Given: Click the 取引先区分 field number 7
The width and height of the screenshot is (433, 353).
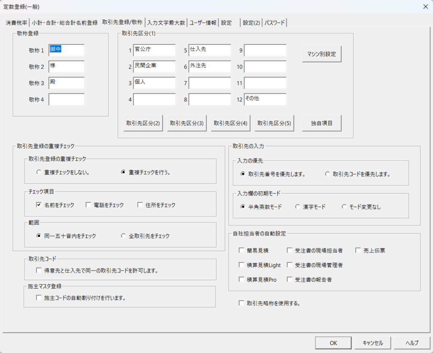Looking at the screenshot, I should tap(210, 83).
